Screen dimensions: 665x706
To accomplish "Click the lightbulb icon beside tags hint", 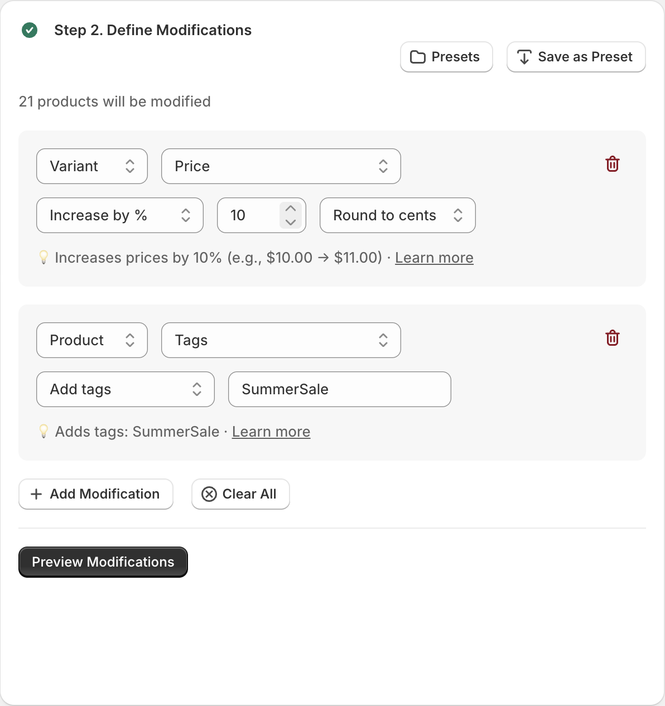I will point(44,431).
